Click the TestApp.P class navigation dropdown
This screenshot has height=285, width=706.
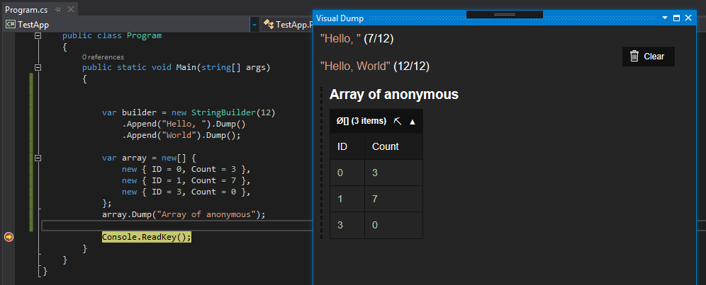[287, 25]
